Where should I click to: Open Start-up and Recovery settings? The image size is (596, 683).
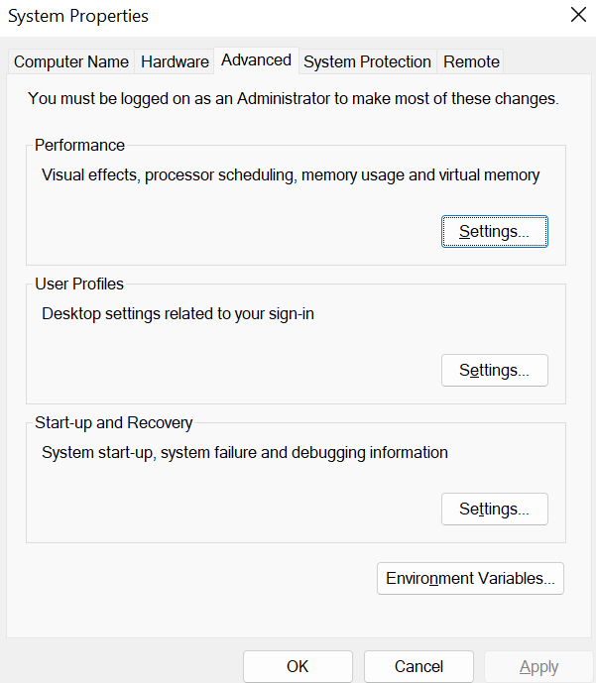coord(494,510)
